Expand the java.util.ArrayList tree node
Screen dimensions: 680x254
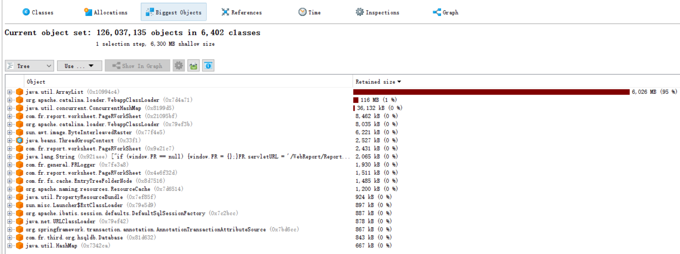(10, 92)
